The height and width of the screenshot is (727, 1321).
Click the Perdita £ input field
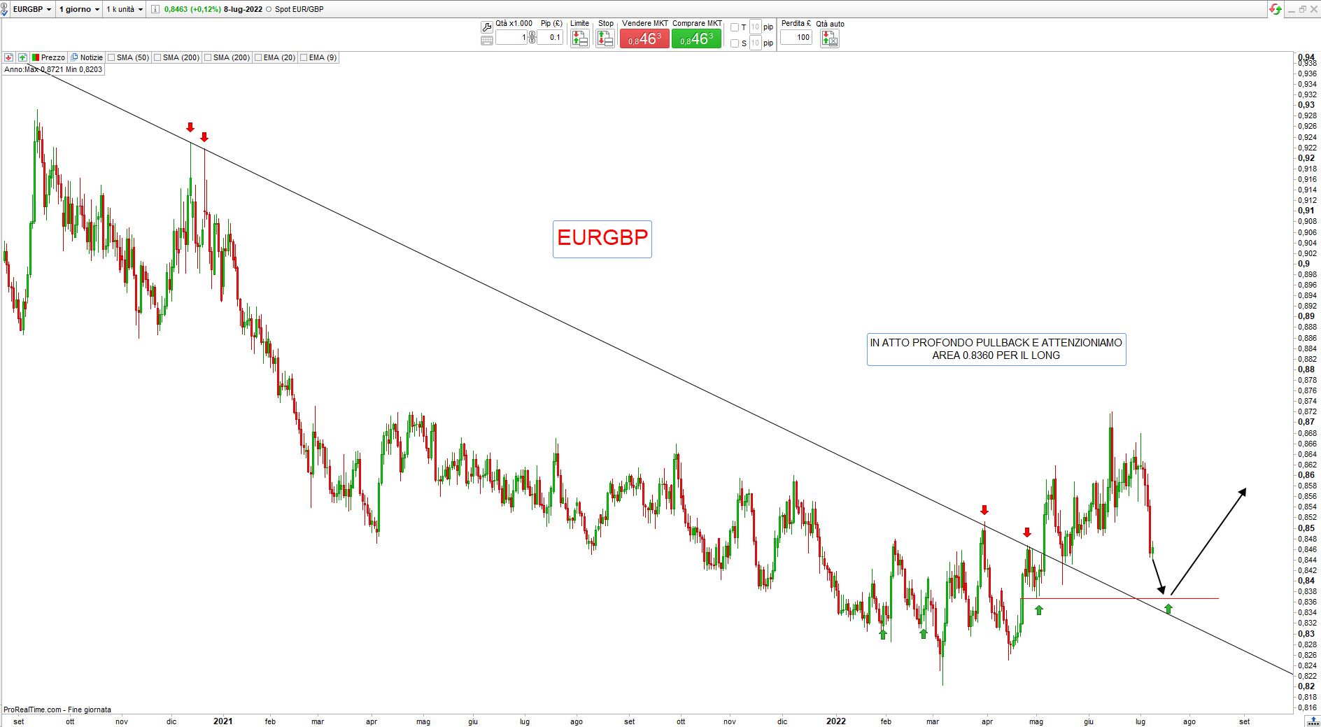pos(796,38)
